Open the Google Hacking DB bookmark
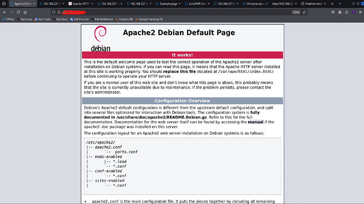The width and height of the screenshot is (364, 204). point(149,19)
